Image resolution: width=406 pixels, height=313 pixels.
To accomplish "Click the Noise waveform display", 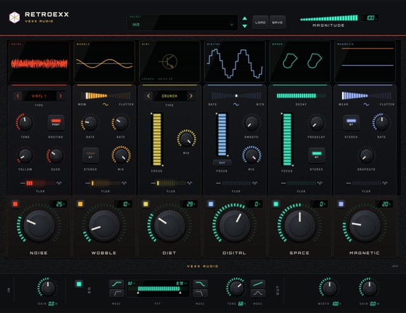I will click(39, 61).
